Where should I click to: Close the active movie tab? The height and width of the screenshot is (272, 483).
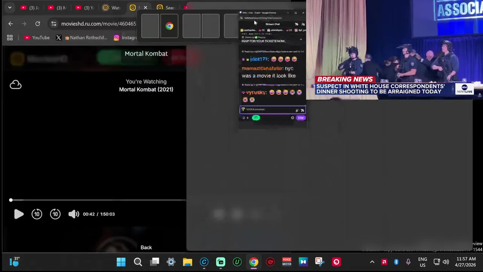point(145,8)
